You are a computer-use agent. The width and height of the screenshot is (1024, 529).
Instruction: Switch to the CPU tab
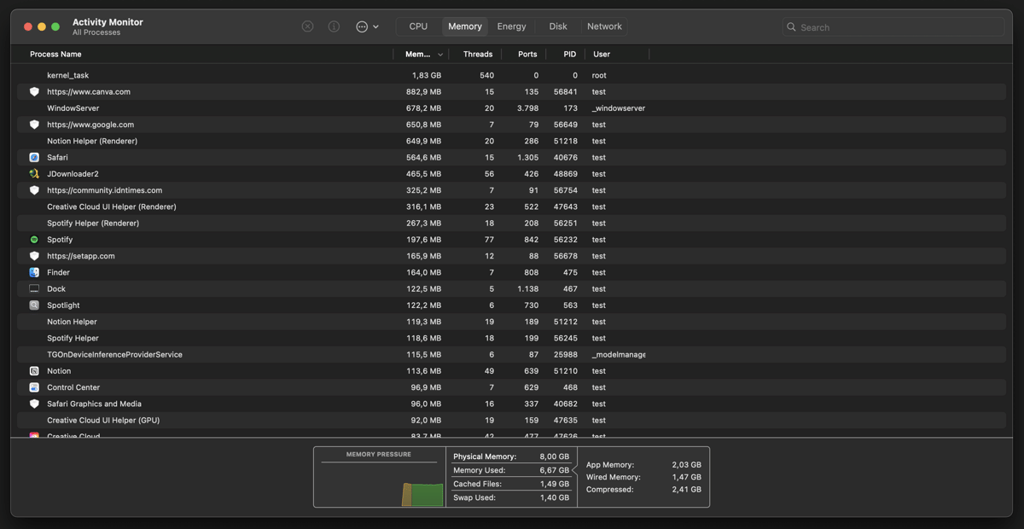(417, 26)
